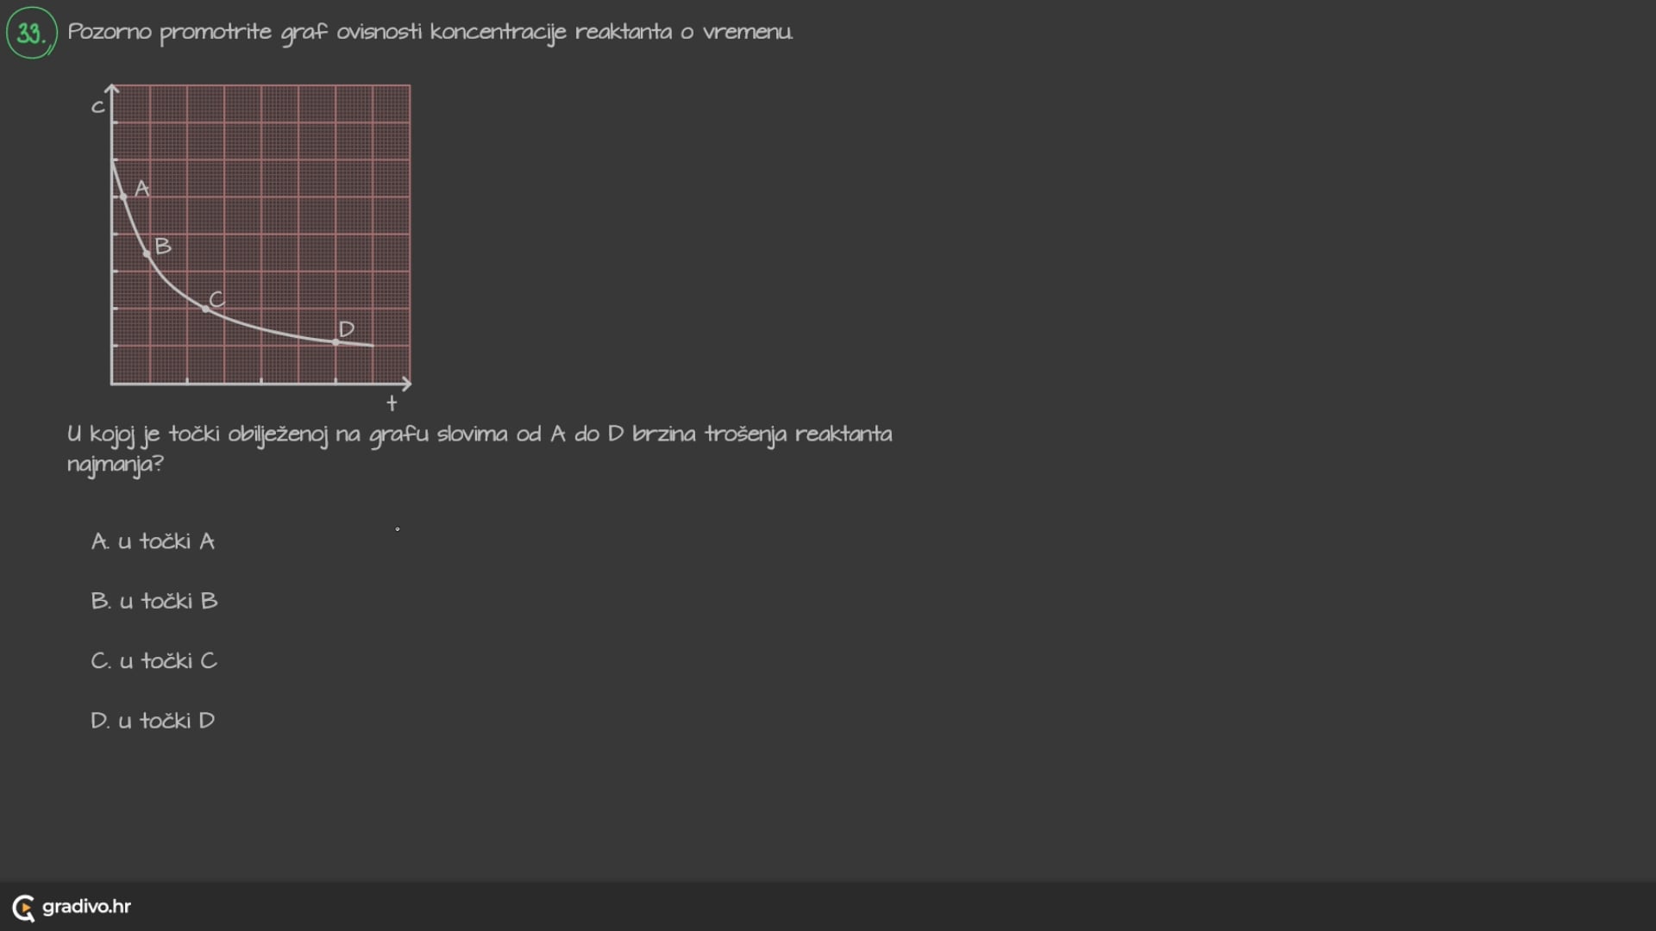The height and width of the screenshot is (931, 1656).
Task: Click point B on the graph curve
Action: pyautogui.click(x=147, y=253)
